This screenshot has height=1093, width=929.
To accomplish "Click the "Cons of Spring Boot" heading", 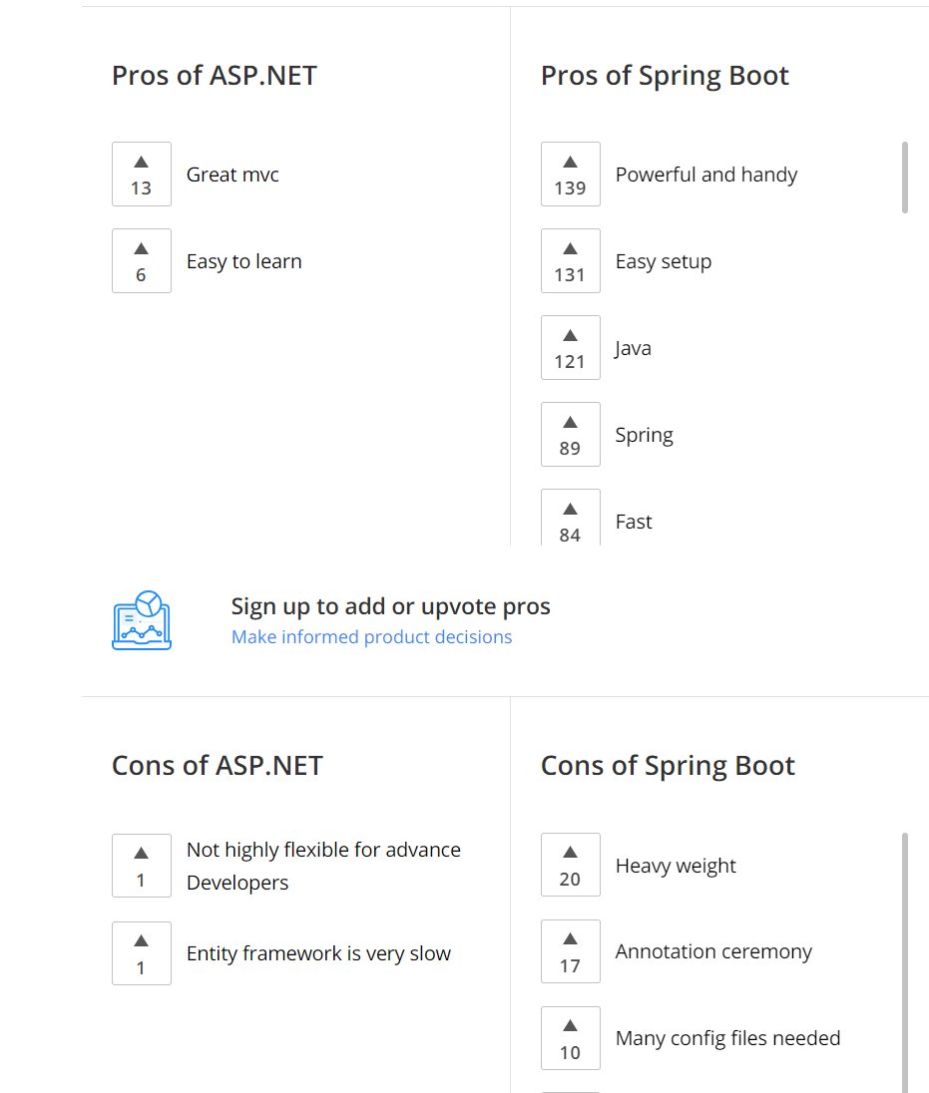I will click(x=668, y=766).
